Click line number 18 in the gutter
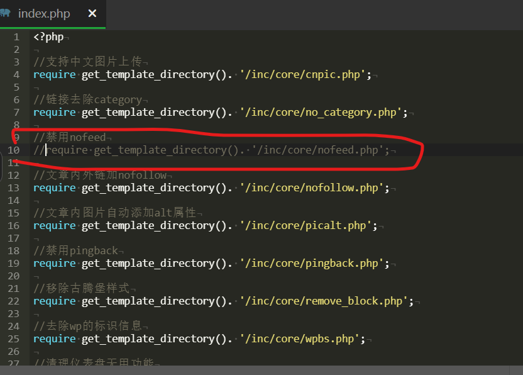The width and height of the screenshot is (523, 375). 14,250
